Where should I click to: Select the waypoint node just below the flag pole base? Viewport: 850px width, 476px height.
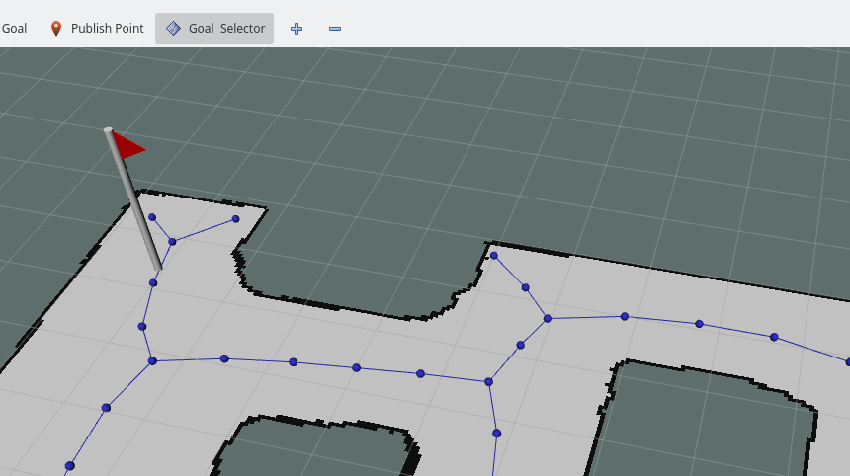click(x=153, y=283)
